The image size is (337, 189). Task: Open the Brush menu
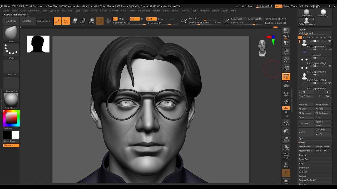(x=14, y=11)
